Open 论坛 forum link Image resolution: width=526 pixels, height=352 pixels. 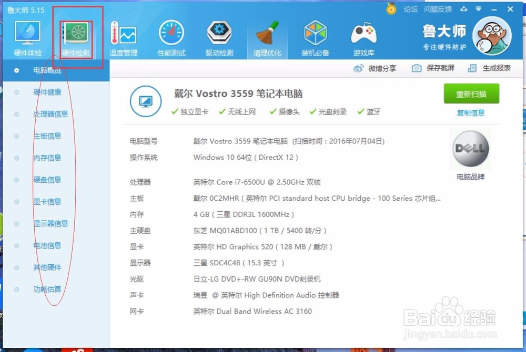tap(411, 9)
